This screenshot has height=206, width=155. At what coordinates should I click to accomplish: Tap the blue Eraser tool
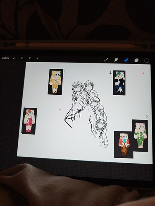tap(126, 60)
